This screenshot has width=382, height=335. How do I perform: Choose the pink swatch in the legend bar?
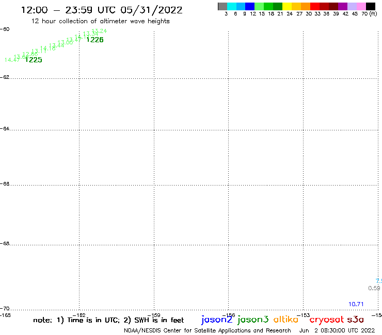tap(361, 6)
